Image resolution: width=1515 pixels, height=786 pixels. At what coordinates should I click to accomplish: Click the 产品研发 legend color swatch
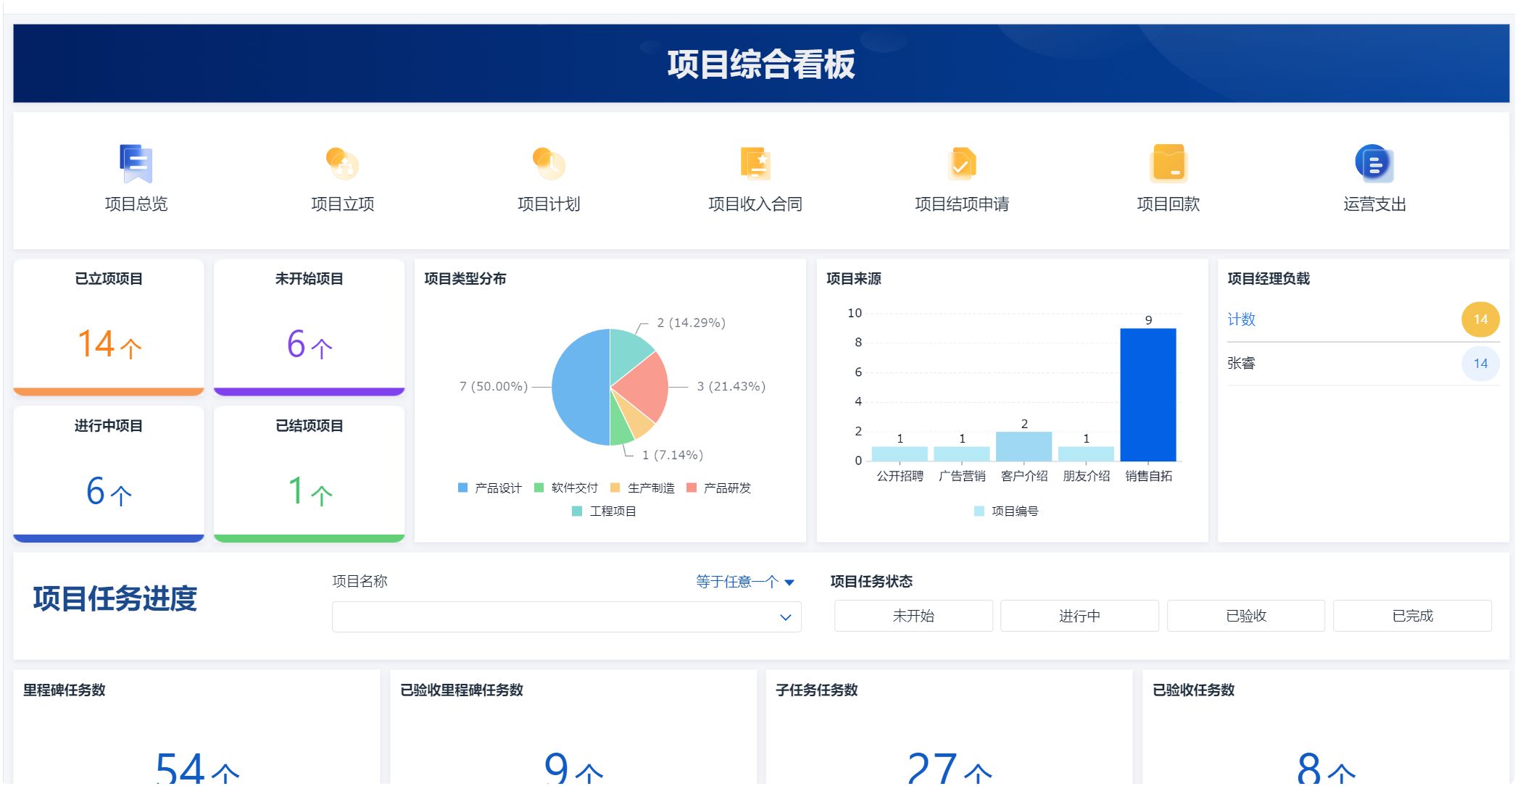click(692, 488)
